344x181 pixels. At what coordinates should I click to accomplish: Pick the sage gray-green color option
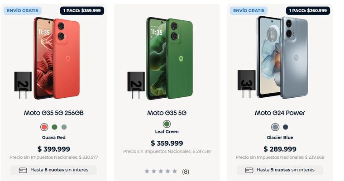click(x=64, y=127)
